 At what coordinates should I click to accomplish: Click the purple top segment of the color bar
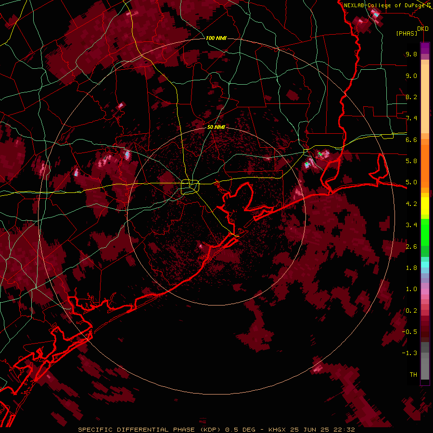point(425,48)
